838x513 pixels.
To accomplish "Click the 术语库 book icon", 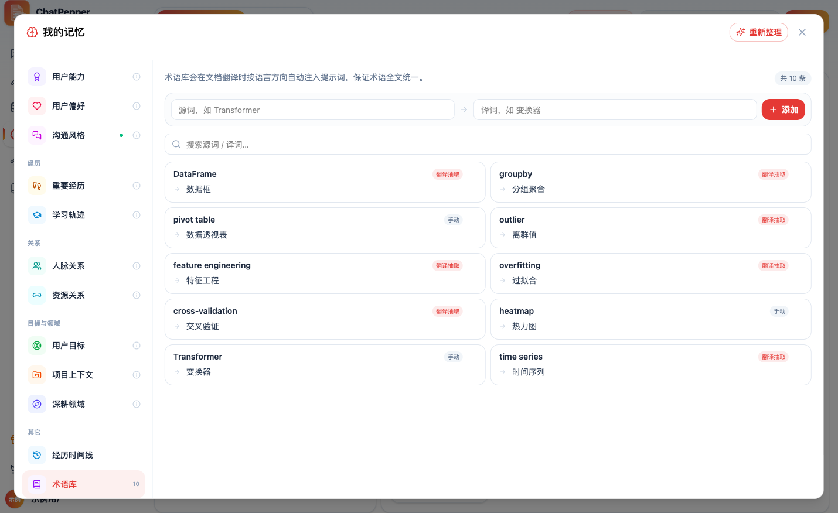I will [37, 484].
